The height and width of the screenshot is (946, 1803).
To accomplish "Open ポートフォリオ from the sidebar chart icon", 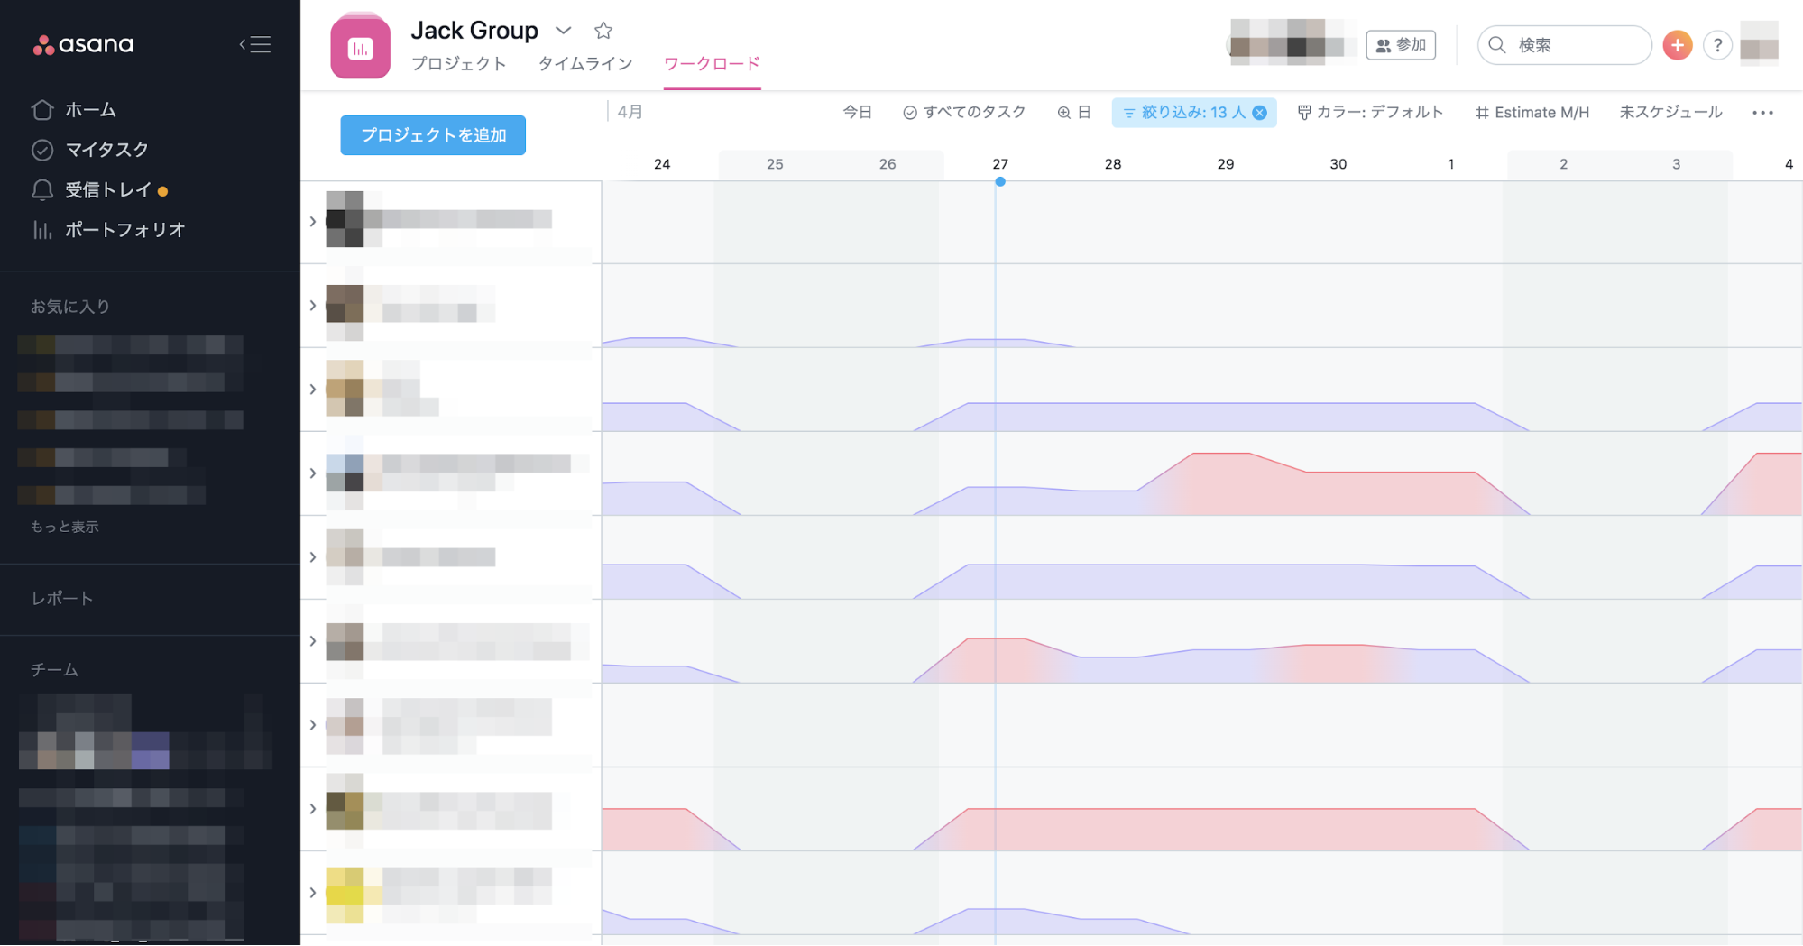I will tap(41, 230).
